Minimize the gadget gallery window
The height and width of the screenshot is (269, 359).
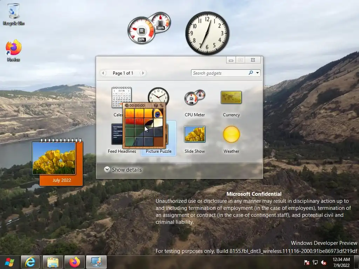[231, 60]
